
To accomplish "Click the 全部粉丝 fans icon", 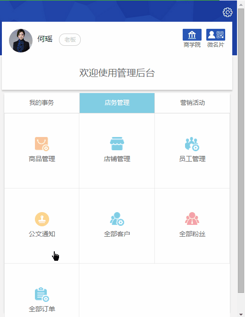I will tap(192, 218).
